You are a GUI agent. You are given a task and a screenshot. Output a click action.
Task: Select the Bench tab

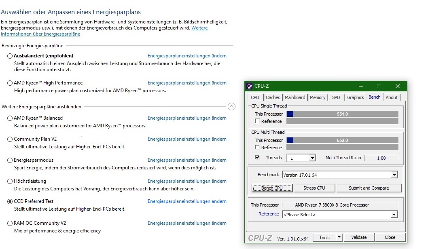374,97
